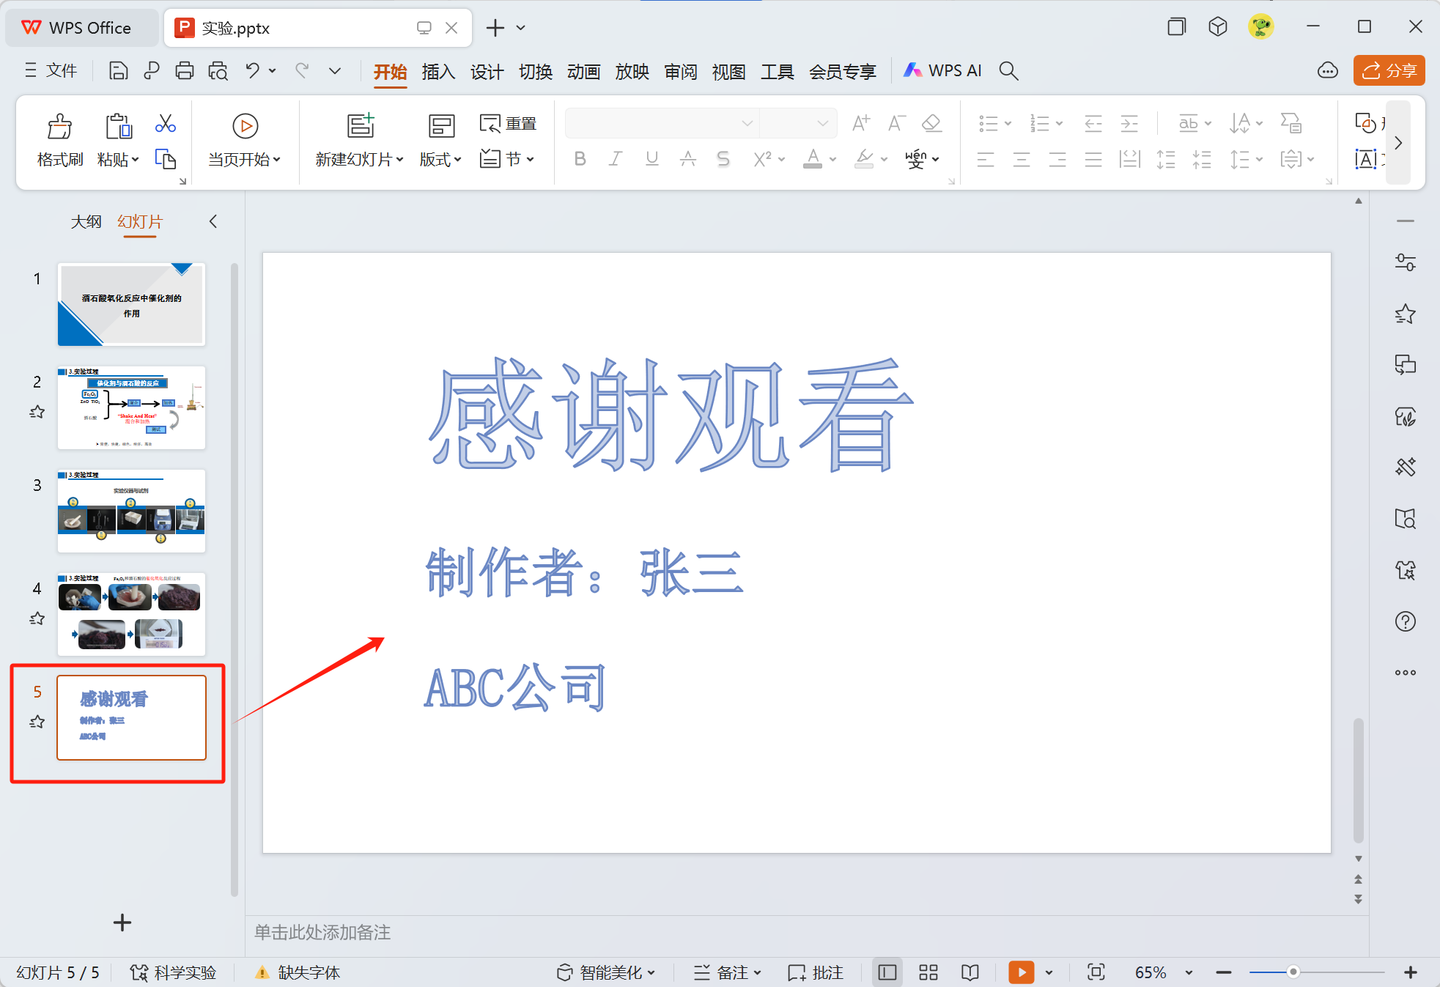Expand the zoom percentage dropdown
Viewport: 1440px width, 987px height.
point(1189,972)
